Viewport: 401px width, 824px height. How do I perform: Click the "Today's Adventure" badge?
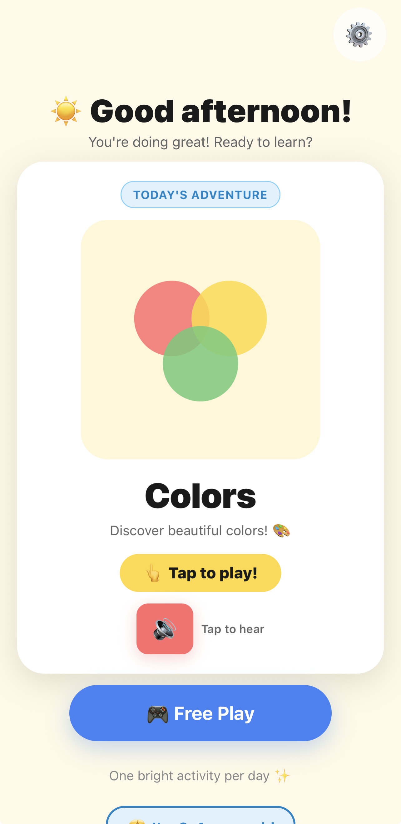click(x=200, y=194)
